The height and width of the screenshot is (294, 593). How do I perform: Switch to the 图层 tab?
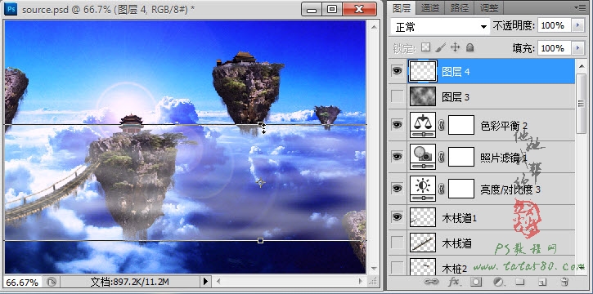pos(402,7)
